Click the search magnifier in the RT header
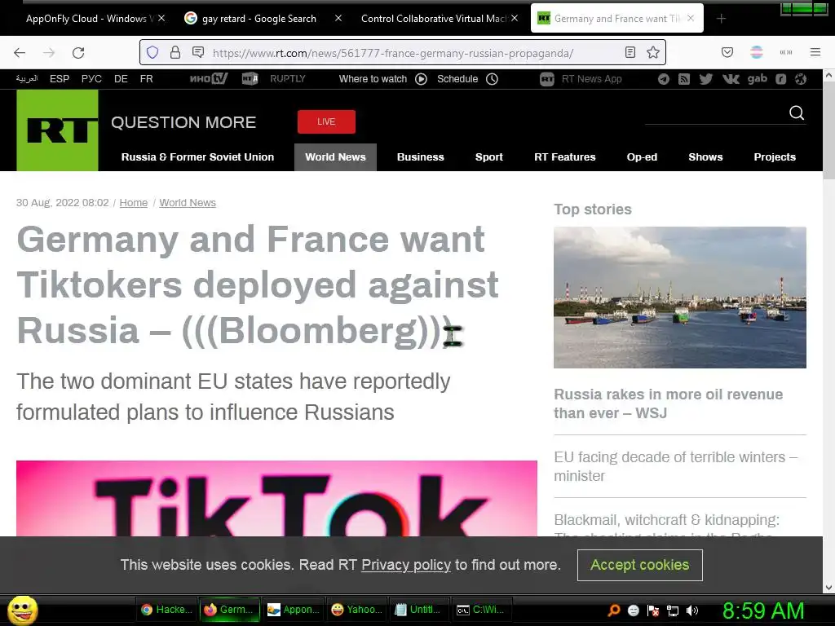The width and height of the screenshot is (835, 626). pyautogui.click(x=797, y=112)
